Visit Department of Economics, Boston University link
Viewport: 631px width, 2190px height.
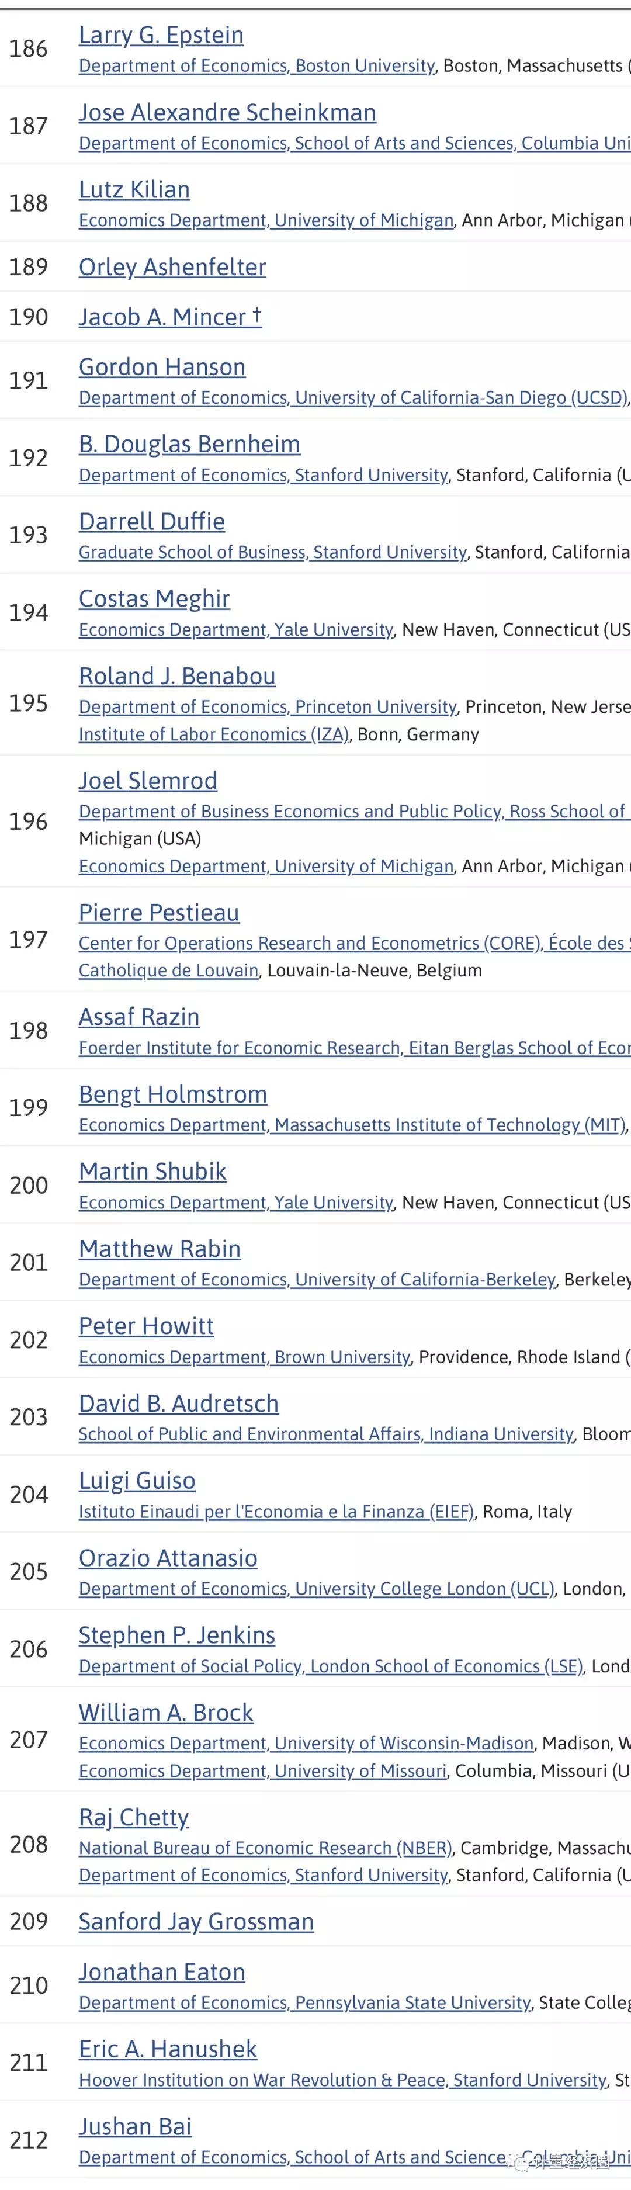click(257, 66)
